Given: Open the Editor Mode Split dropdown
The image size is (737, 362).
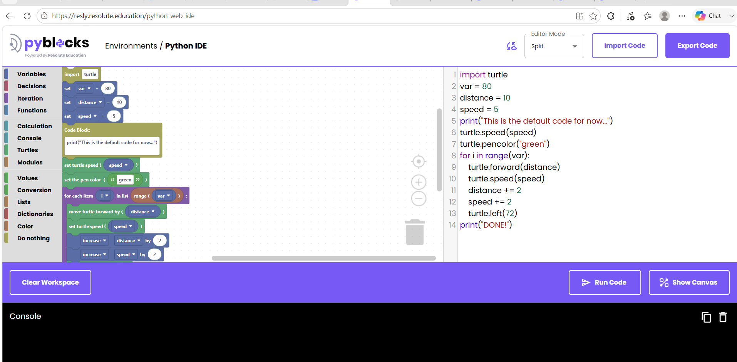Looking at the screenshot, I should pyautogui.click(x=554, y=46).
